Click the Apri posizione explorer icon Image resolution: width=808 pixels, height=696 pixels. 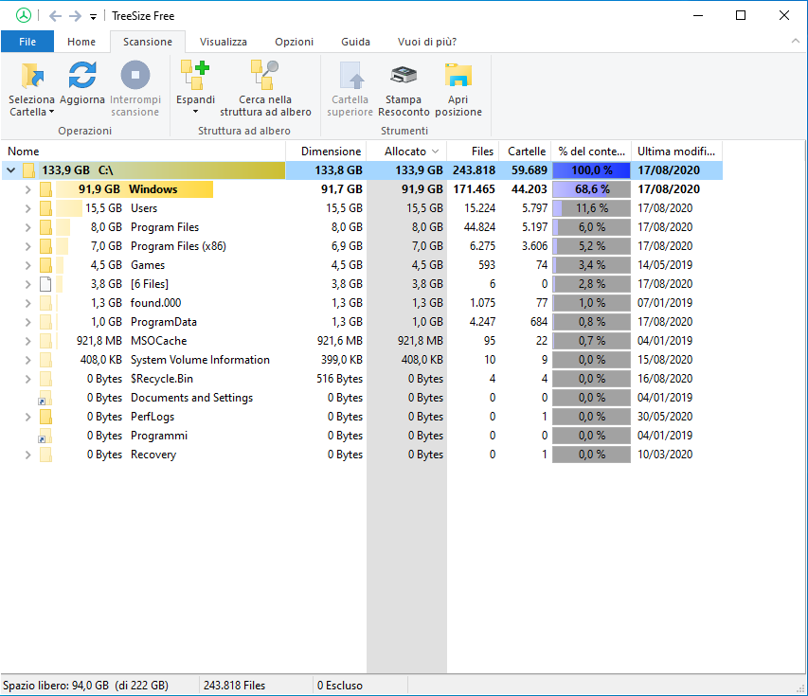pyautogui.click(x=458, y=75)
